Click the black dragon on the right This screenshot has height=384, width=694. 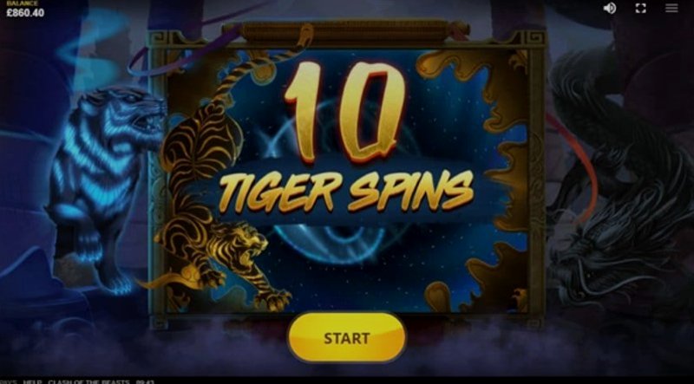tap(619, 185)
